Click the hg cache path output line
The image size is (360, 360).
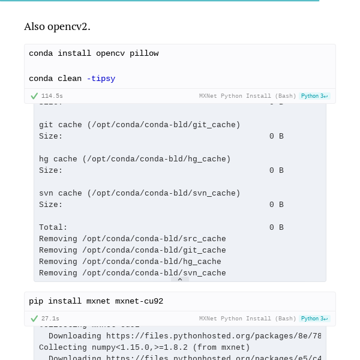[x=134, y=159]
